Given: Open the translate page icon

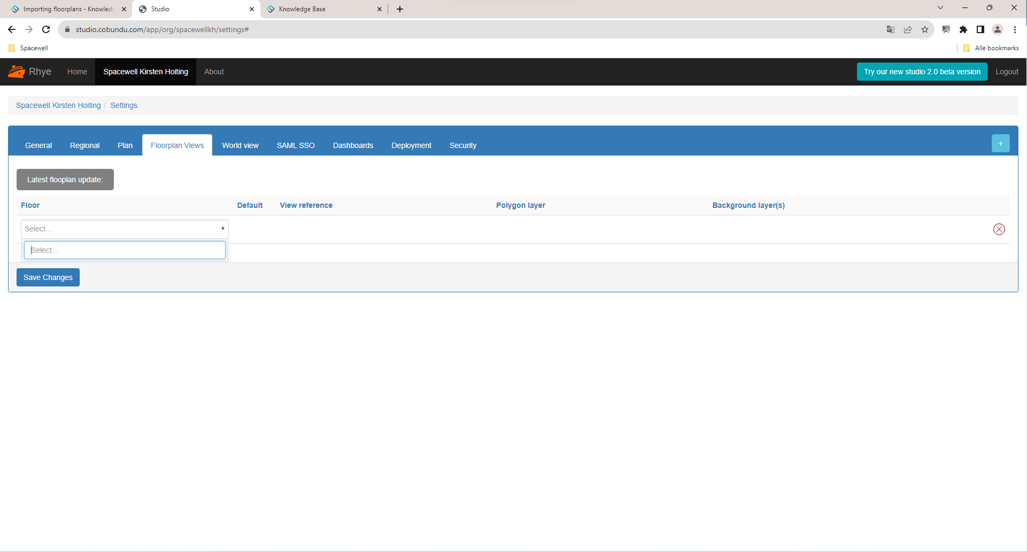Looking at the screenshot, I should pos(891,29).
